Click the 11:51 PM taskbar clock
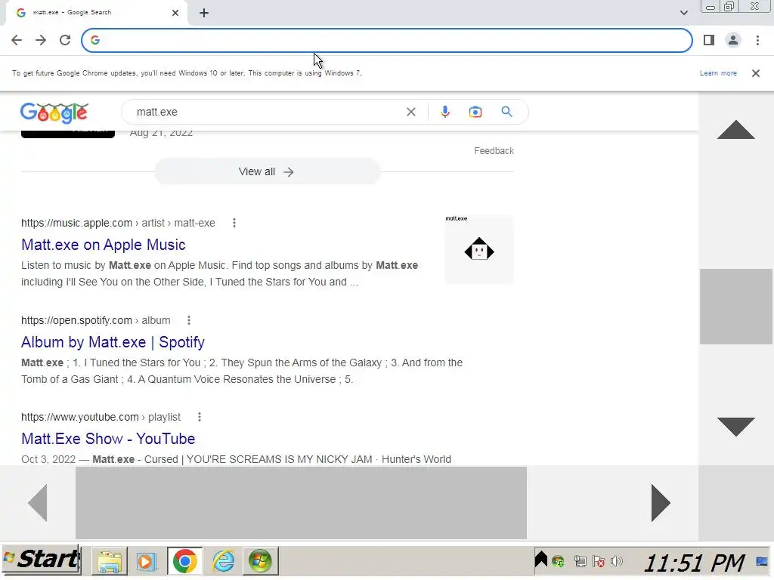 point(693,563)
